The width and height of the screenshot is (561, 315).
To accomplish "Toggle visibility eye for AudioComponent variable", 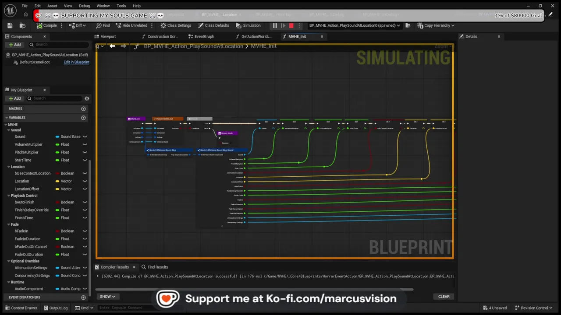I will click(x=85, y=289).
